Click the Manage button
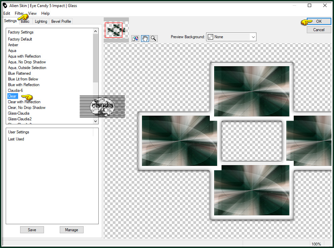Screen dimensions: 334x248 tap(71, 230)
